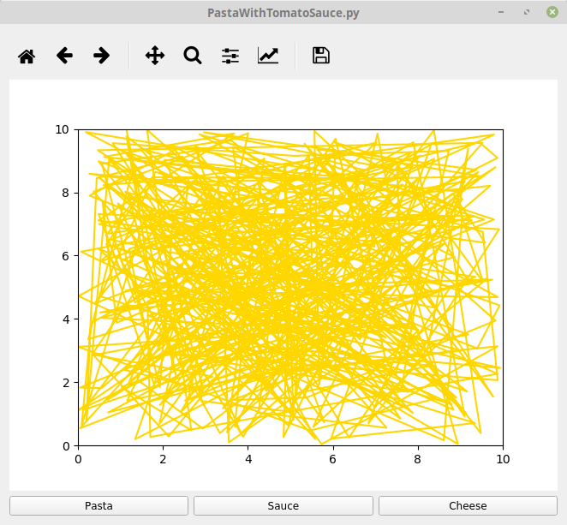Activate the Pan axes tool
This screenshot has height=525, width=567.
(x=155, y=56)
